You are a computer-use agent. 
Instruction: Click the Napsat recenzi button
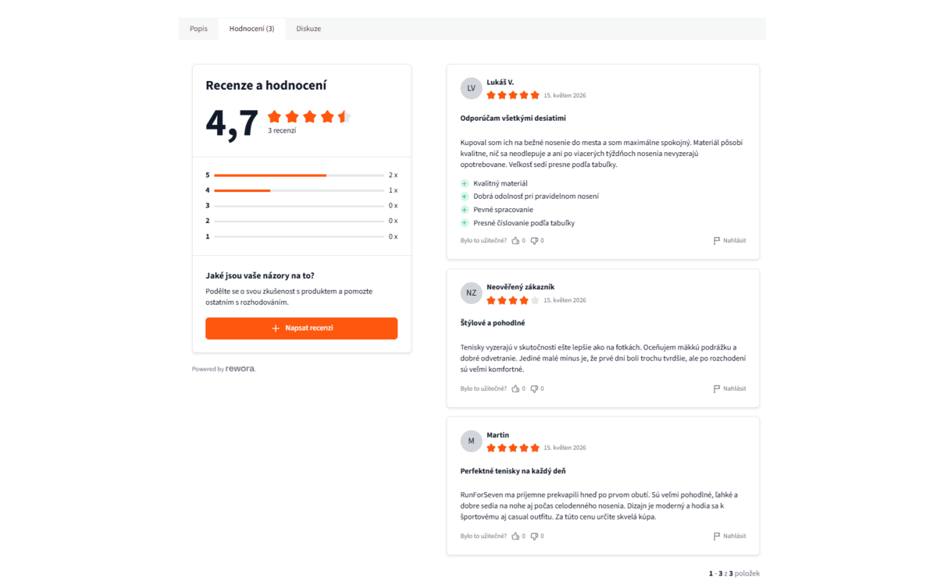(301, 328)
